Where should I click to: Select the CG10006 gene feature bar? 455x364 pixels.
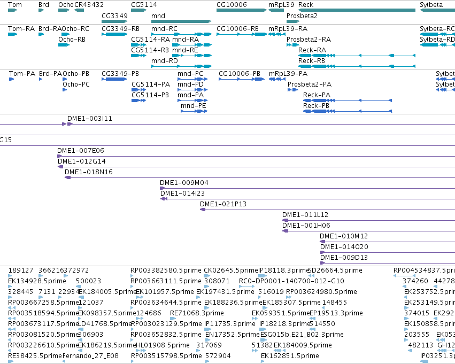coord(242,11)
